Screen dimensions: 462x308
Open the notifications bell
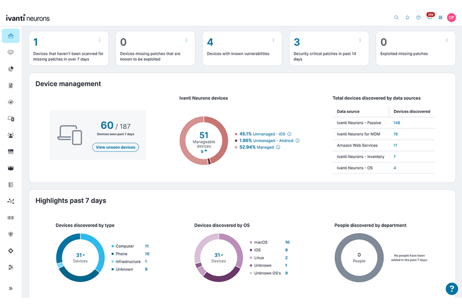pos(407,17)
